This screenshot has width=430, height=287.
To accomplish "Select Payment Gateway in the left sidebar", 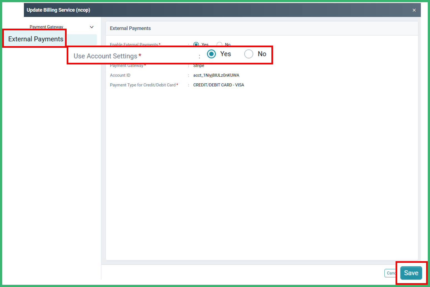I will (x=46, y=27).
